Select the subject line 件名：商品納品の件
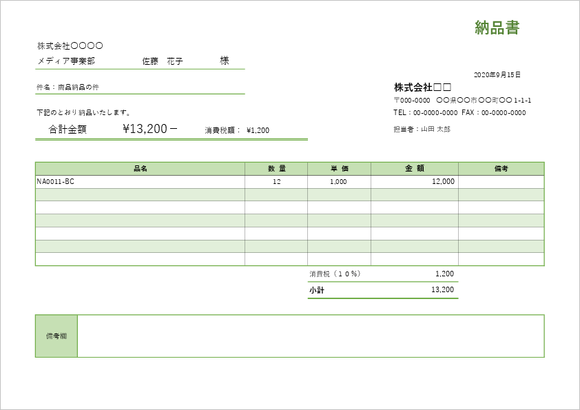Viewport: 580px width, 410px height. [72, 88]
